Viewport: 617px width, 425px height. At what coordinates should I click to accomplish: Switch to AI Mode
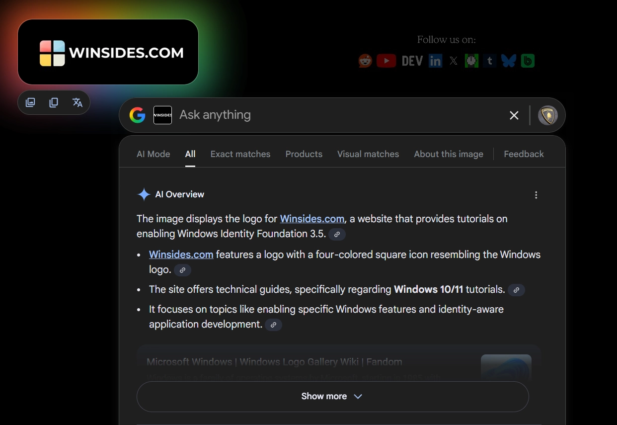pyautogui.click(x=153, y=154)
